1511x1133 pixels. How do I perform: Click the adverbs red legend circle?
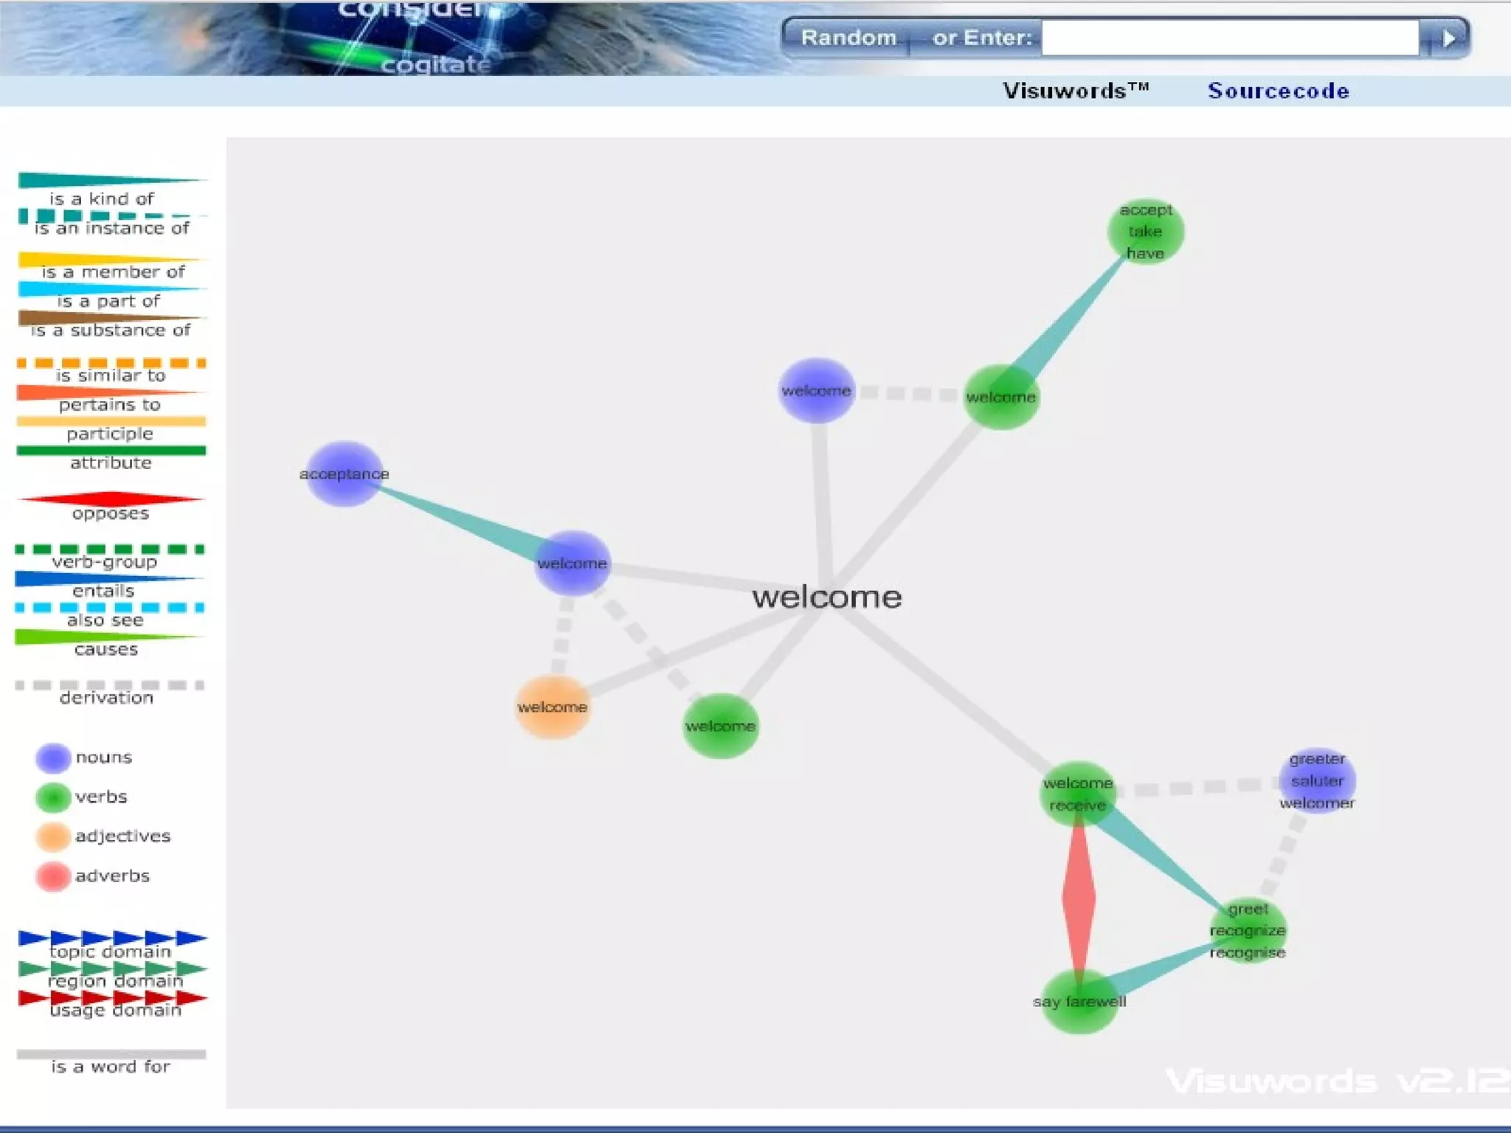click(x=53, y=876)
